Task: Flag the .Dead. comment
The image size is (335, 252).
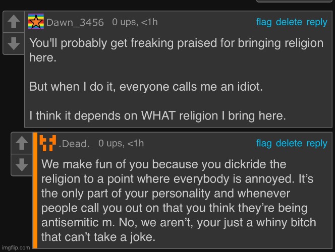Action: pos(264,144)
